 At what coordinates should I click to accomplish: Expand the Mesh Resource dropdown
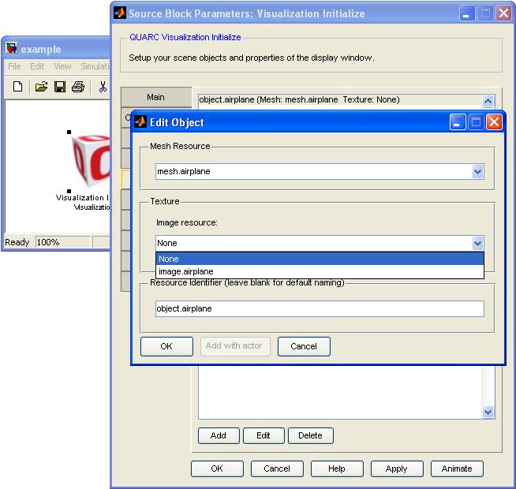[x=477, y=171]
